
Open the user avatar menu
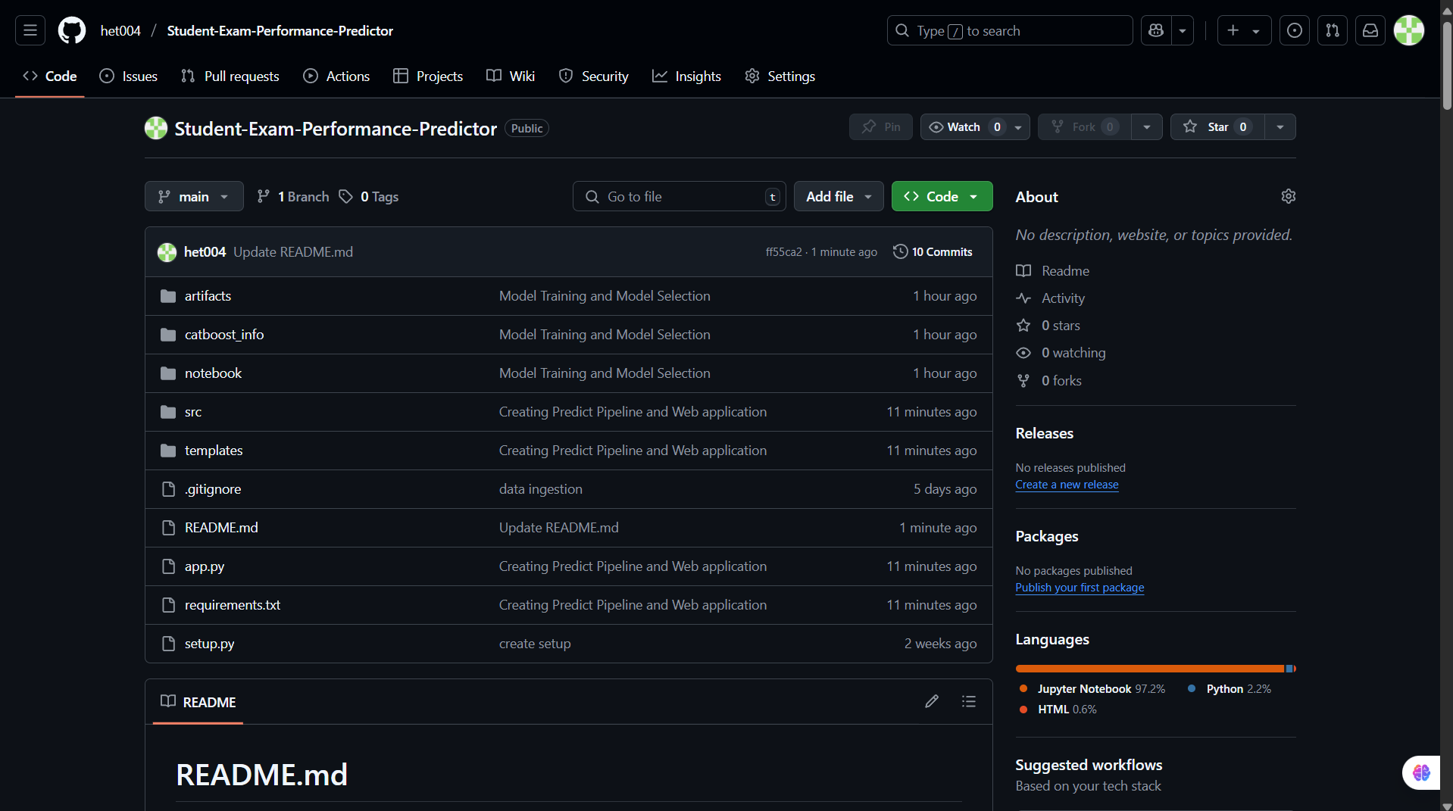(1409, 30)
